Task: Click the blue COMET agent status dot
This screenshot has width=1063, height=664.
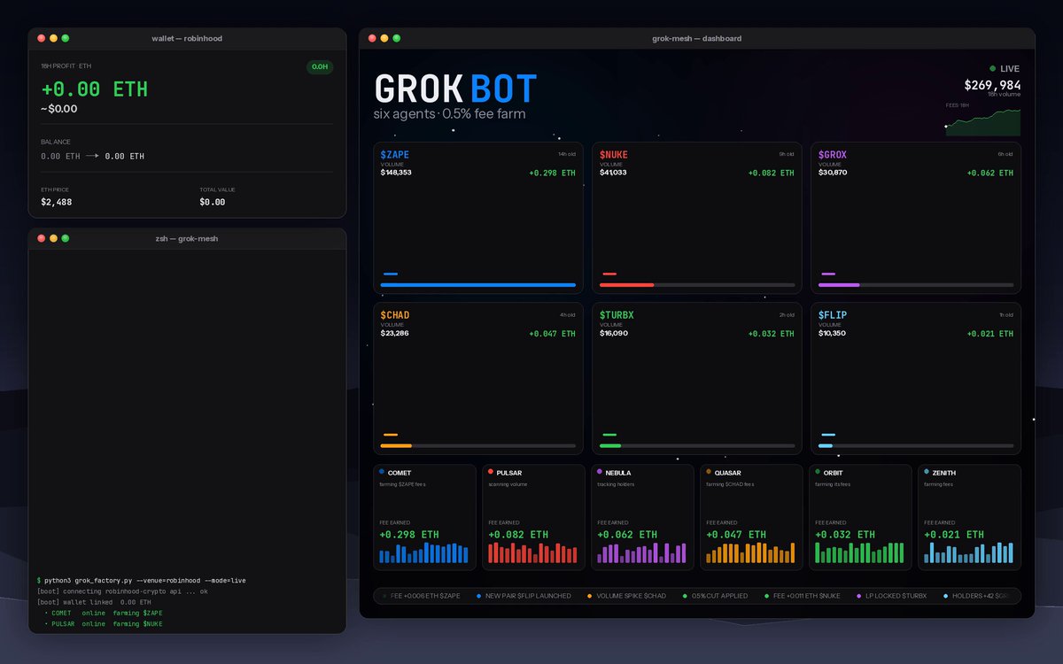Action: point(382,472)
